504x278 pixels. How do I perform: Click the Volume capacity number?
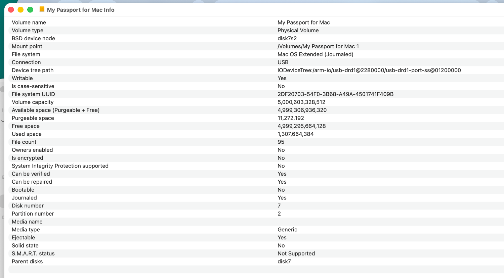(301, 102)
